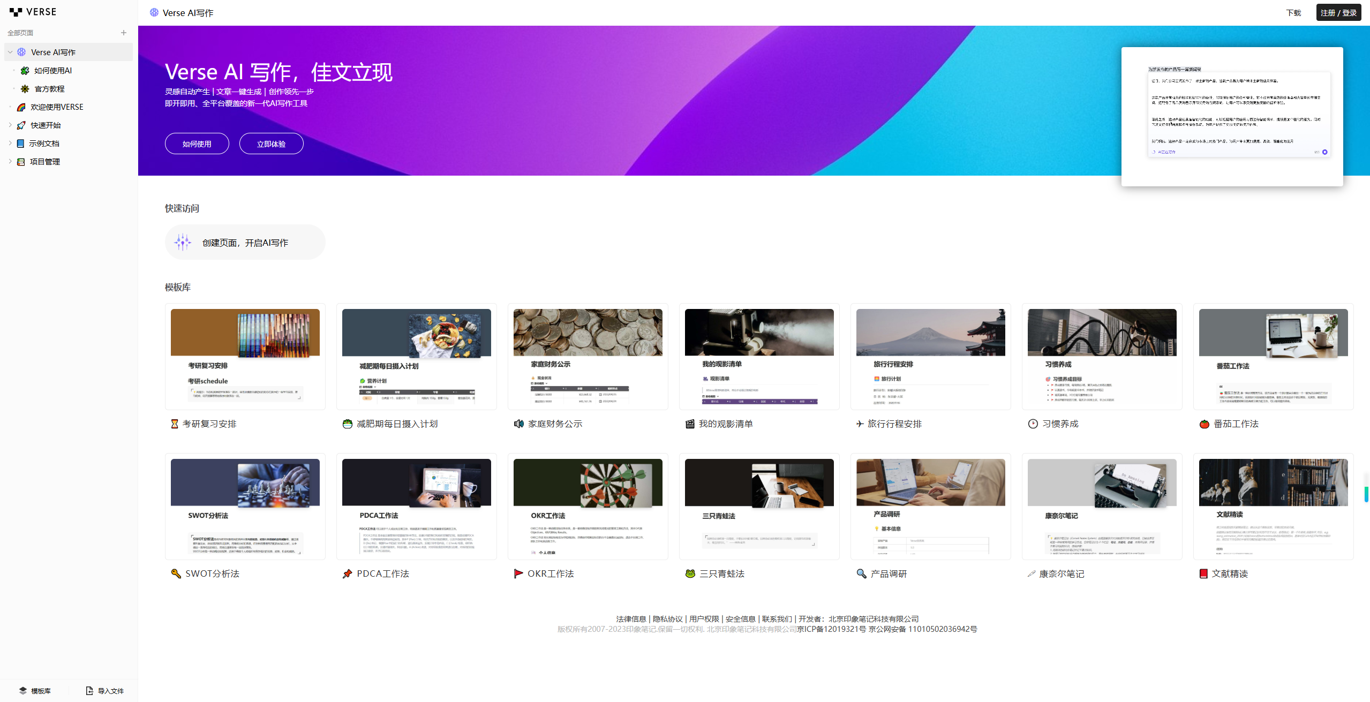Viewport: 1370px width, 702px height.
Task: Open the 家庭财务公示 template thumbnail
Action: pos(588,357)
